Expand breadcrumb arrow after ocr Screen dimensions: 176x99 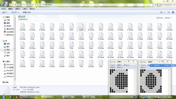pyautogui.click(x=41, y=5)
